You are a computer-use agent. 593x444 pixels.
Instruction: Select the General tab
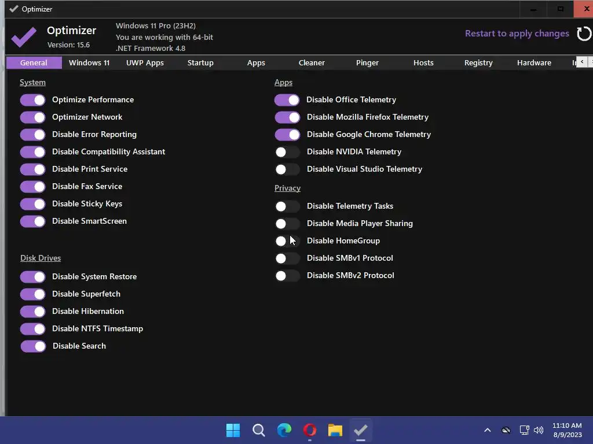[x=34, y=62]
